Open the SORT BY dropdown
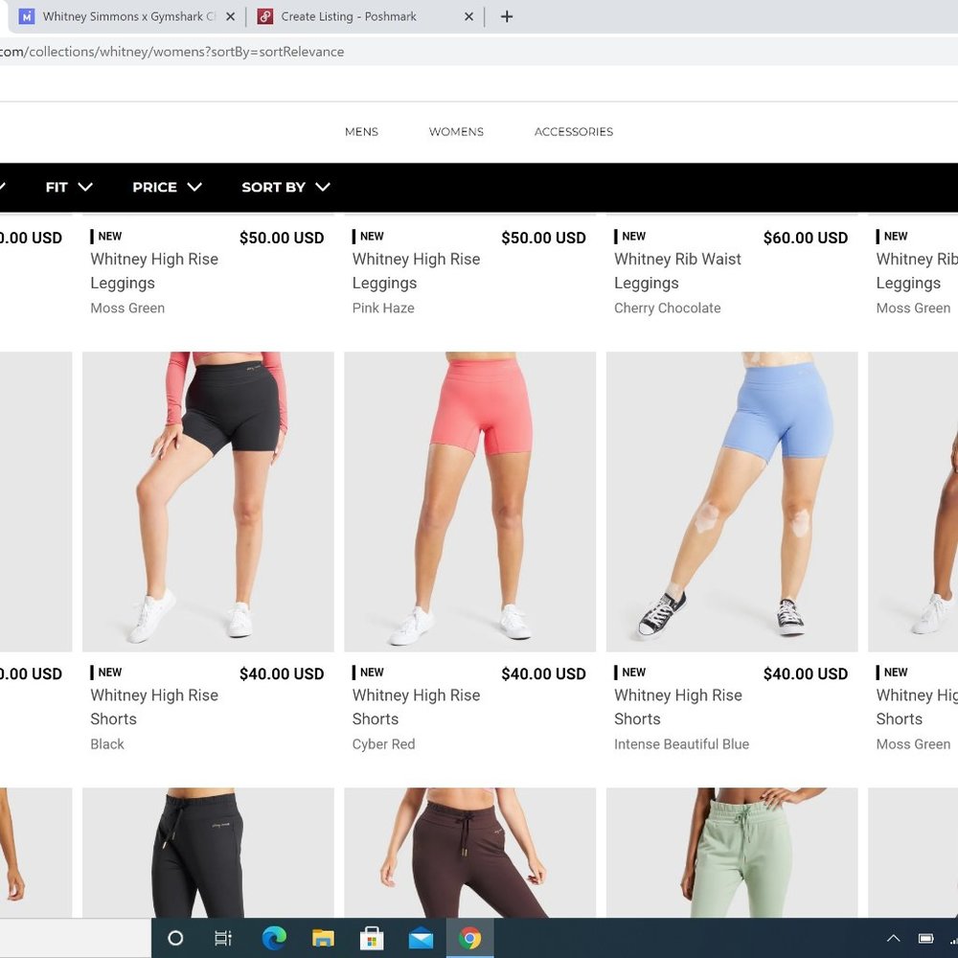 pos(285,187)
